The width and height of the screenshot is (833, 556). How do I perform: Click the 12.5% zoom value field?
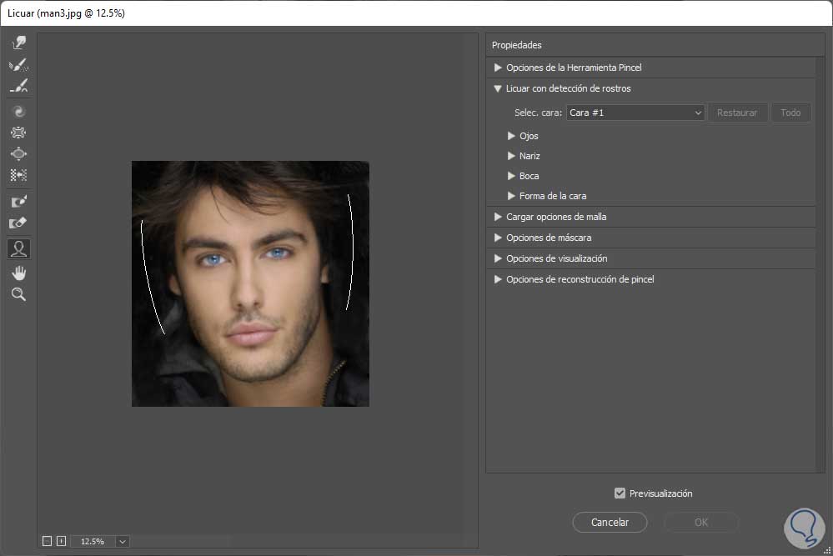pos(93,541)
